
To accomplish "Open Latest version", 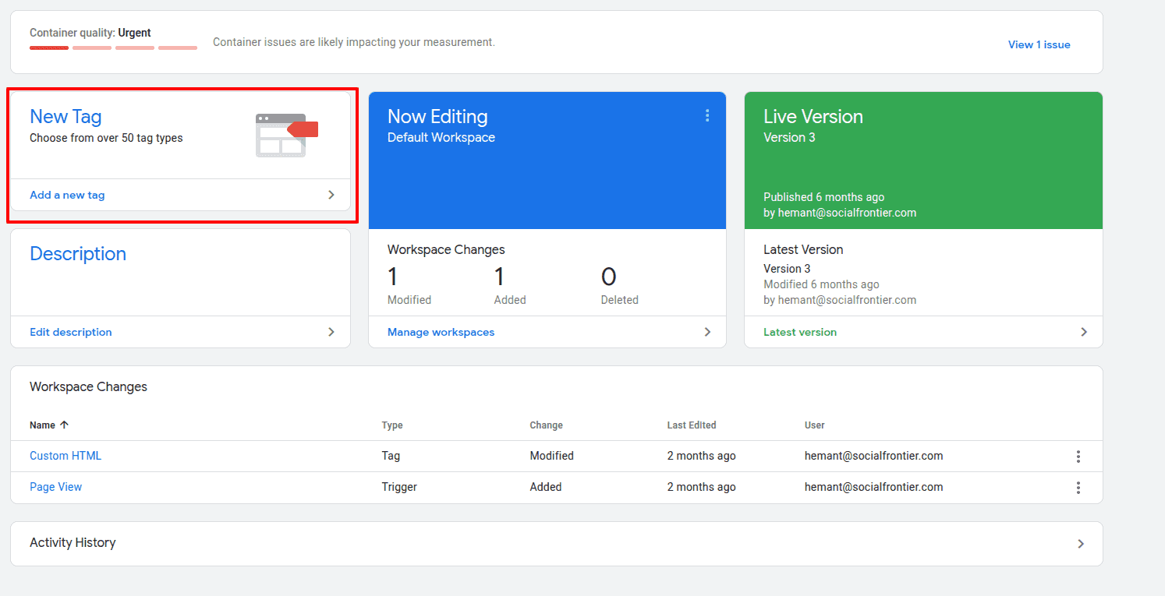I will 800,331.
